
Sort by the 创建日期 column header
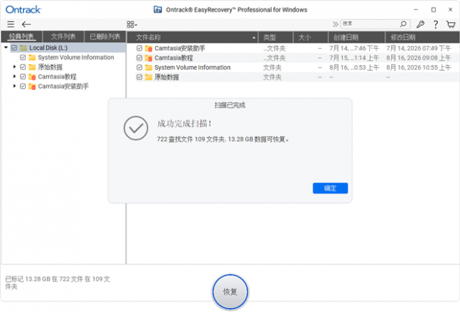pyautogui.click(x=356, y=37)
